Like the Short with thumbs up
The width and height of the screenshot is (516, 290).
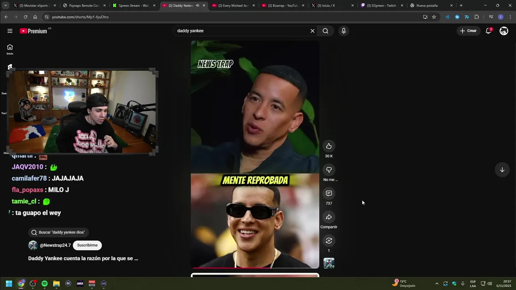click(329, 146)
